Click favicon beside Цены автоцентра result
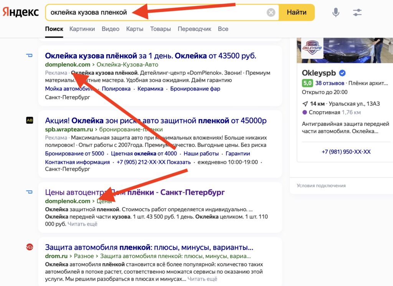 (x=29, y=192)
